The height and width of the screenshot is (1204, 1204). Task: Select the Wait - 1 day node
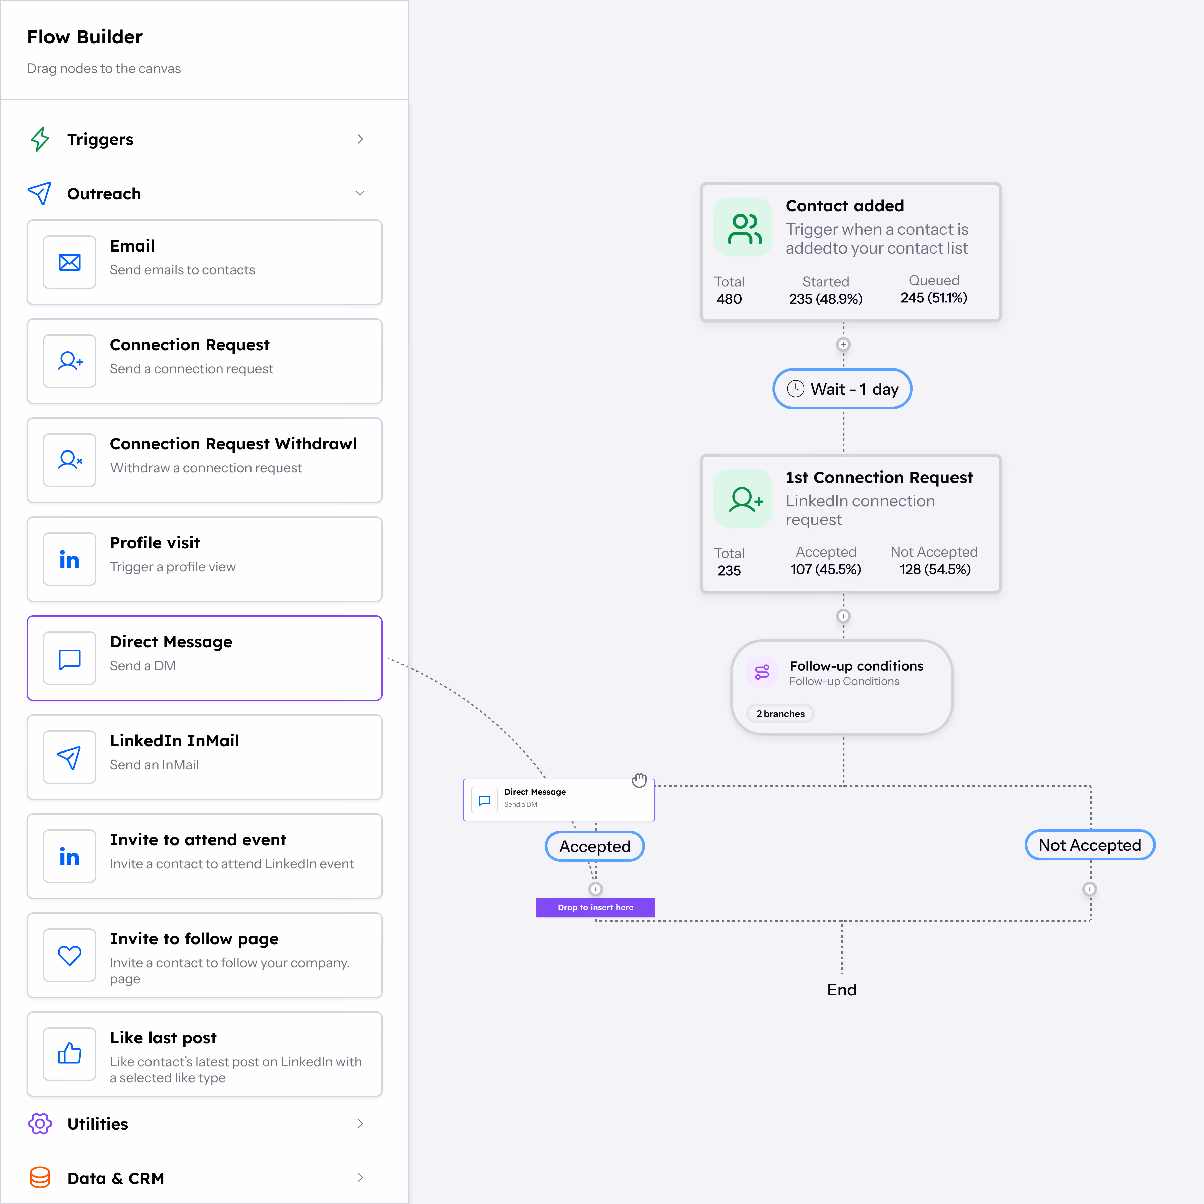point(842,389)
